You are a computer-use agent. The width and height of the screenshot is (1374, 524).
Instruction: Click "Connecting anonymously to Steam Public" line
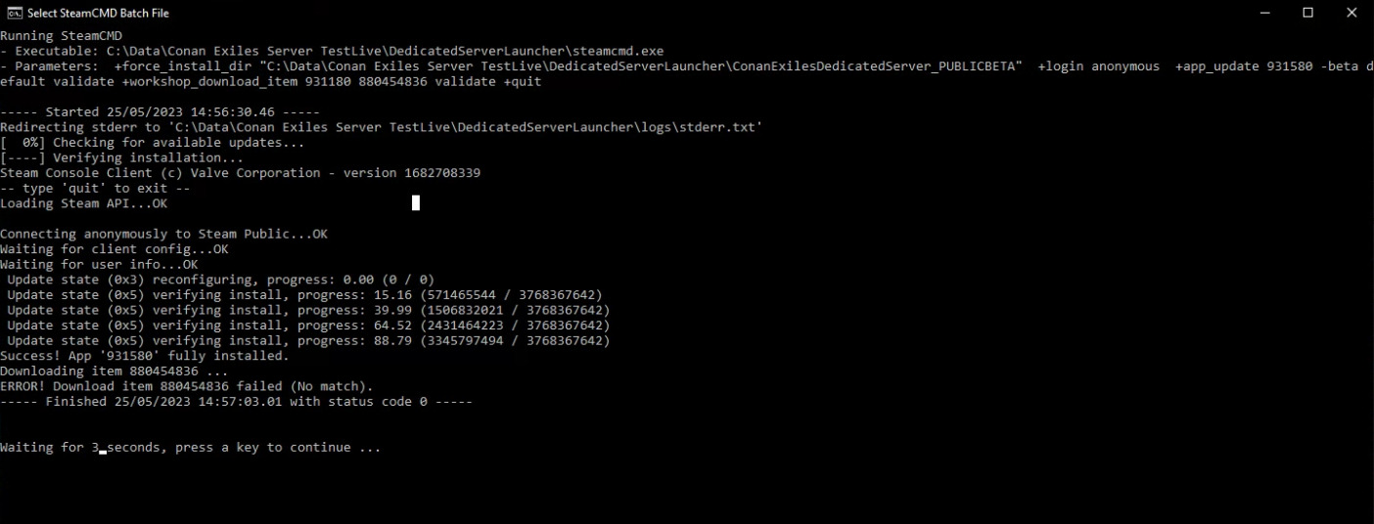coord(163,234)
